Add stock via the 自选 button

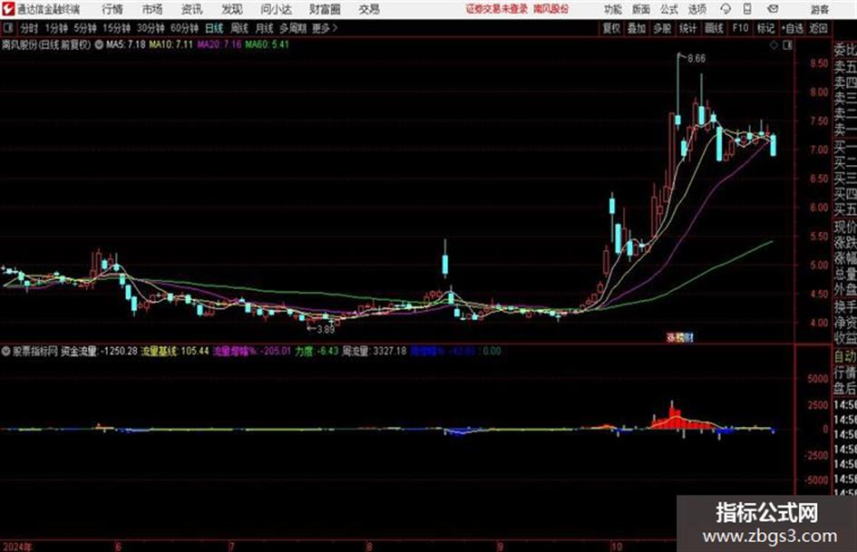pyautogui.click(x=793, y=28)
